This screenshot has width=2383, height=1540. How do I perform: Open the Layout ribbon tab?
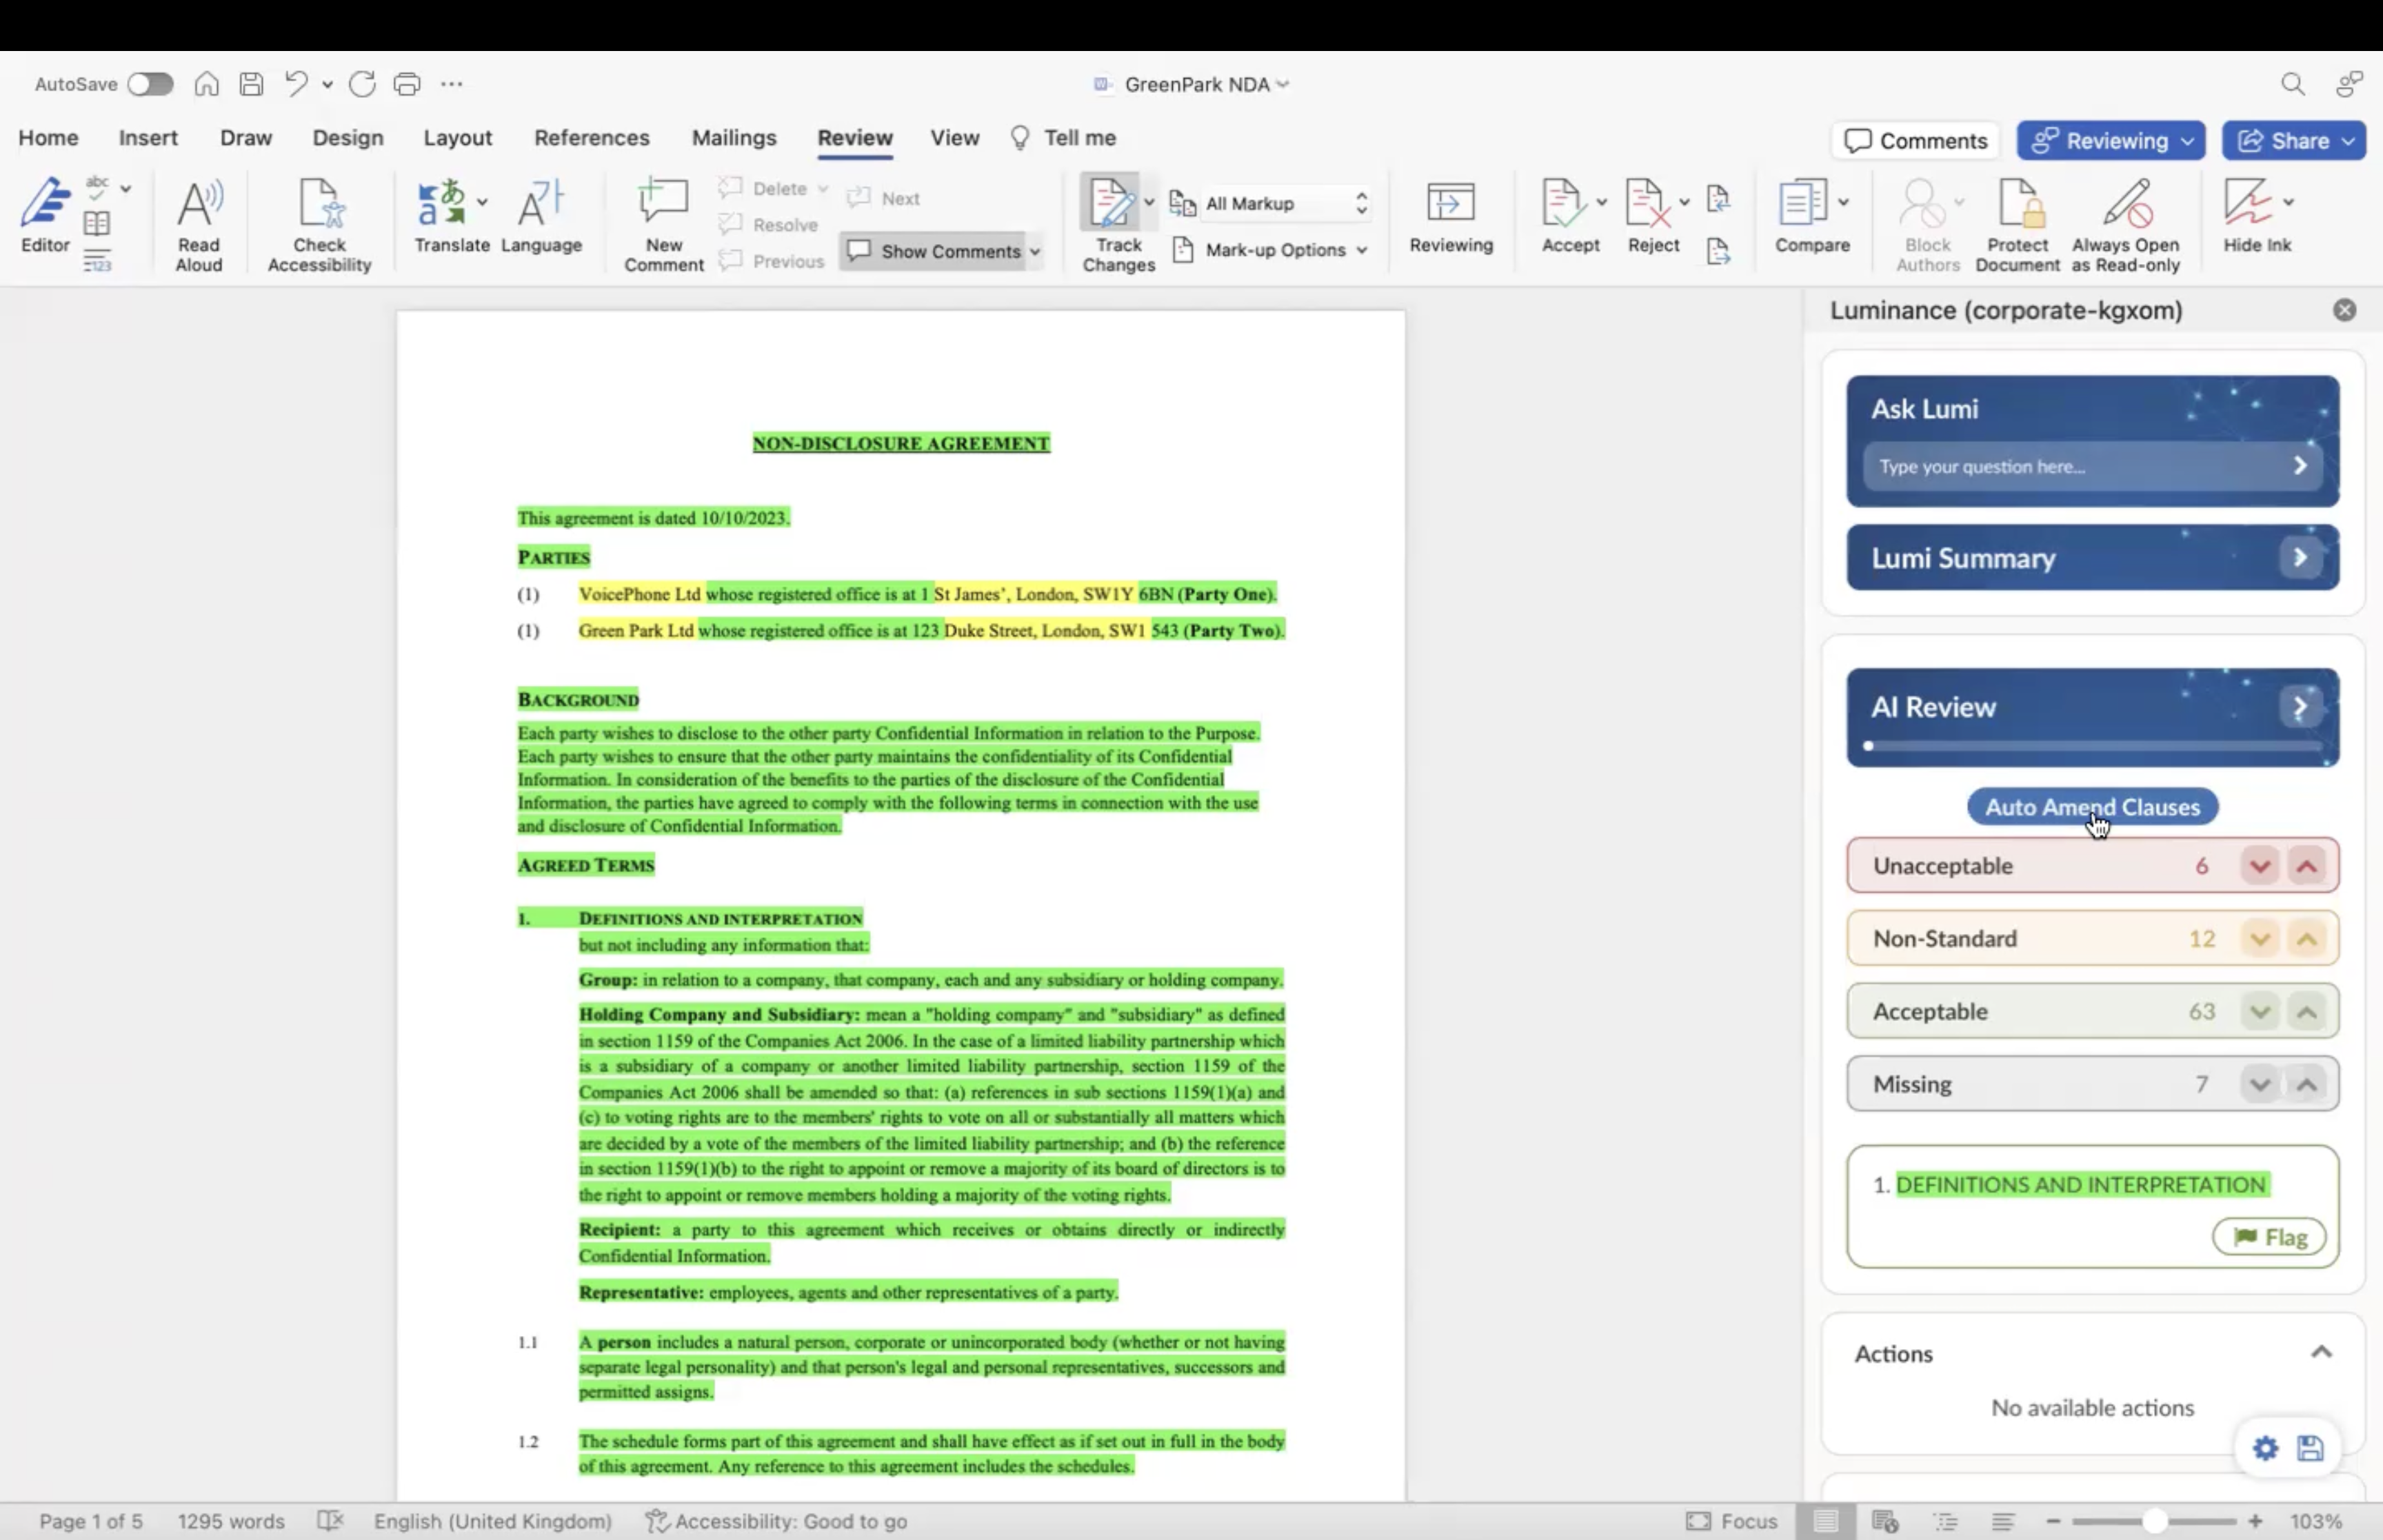(457, 138)
